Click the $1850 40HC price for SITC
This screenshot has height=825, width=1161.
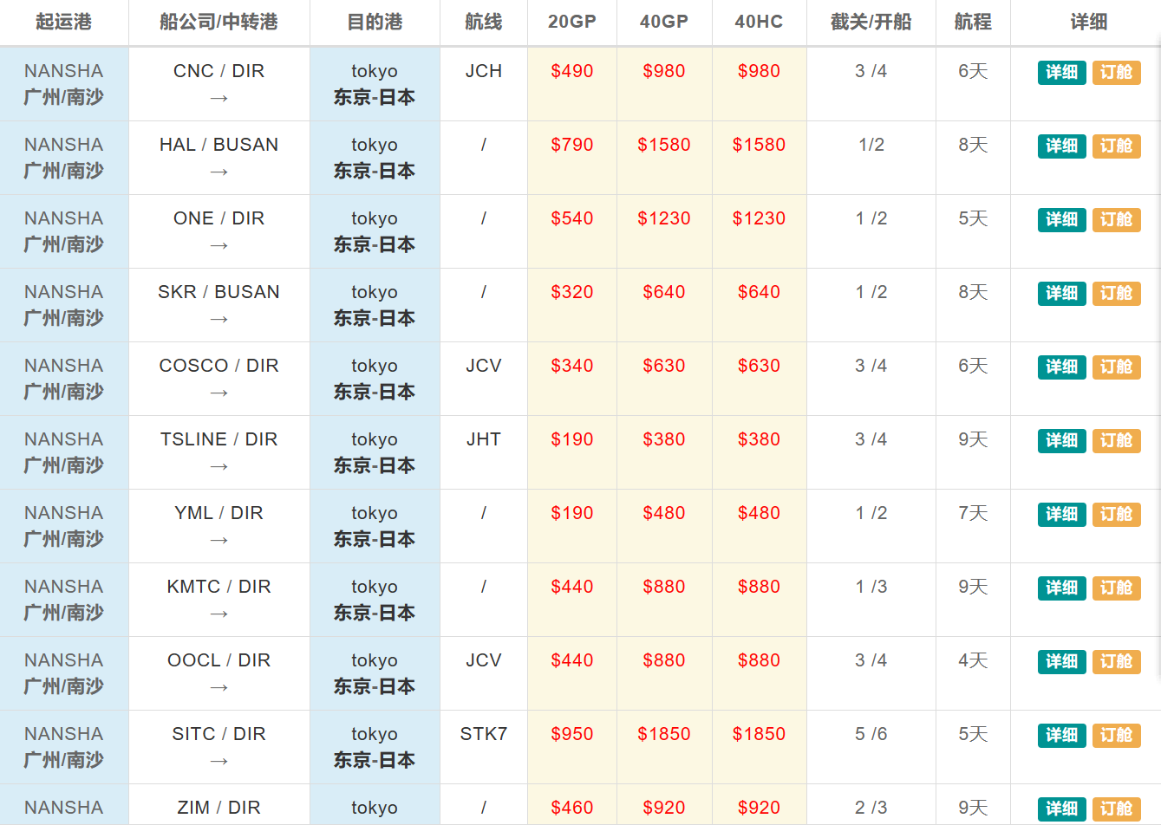759,734
